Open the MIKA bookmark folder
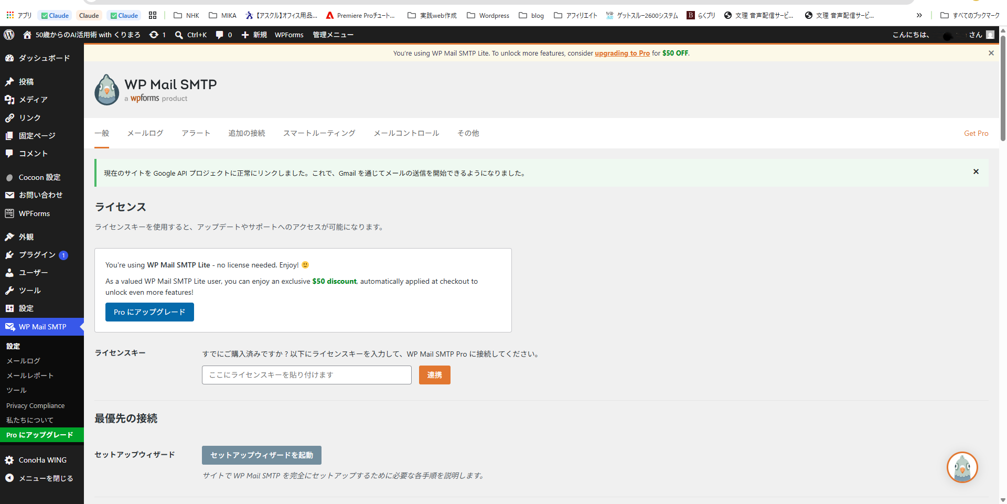 coord(223,15)
